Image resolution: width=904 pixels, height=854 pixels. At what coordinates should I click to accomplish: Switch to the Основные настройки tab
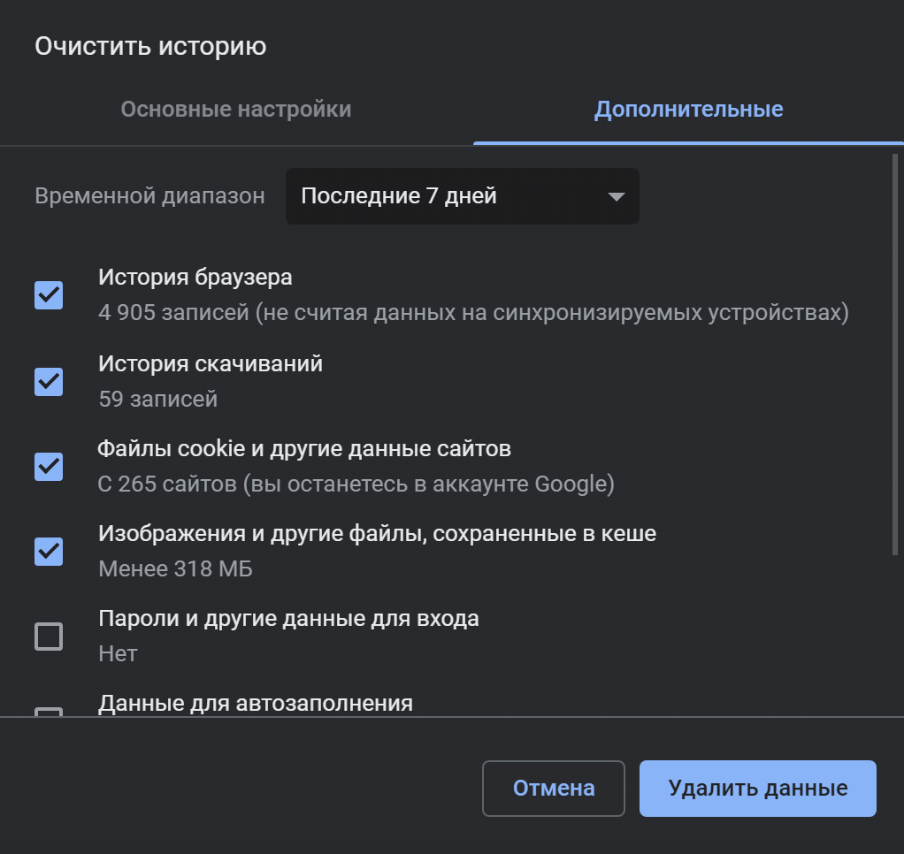(236, 110)
